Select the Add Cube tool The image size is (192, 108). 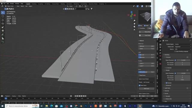point(3,42)
